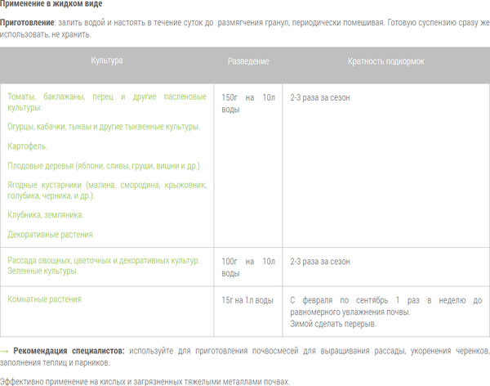Image resolution: width=490 pixels, height=386 pixels.
Task: Select the Картофель link
Action: pos(27,146)
